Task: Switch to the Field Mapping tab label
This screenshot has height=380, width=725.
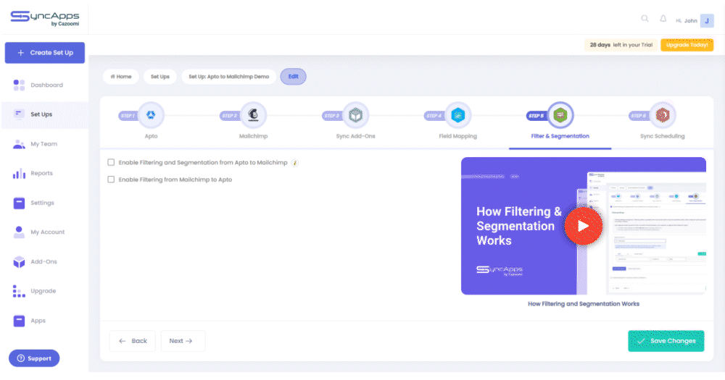Action: click(x=457, y=136)
